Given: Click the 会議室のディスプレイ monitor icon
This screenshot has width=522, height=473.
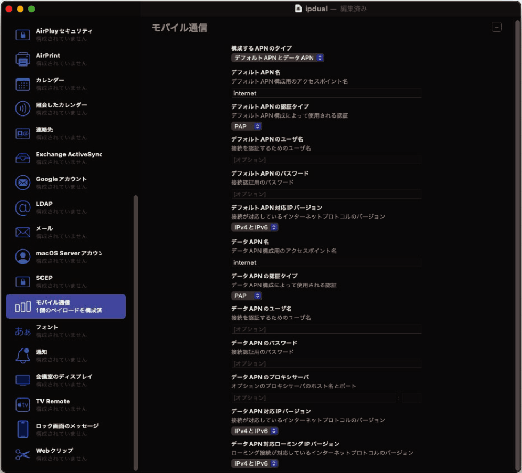Looking at the screenshot, I should coord(22,380).
